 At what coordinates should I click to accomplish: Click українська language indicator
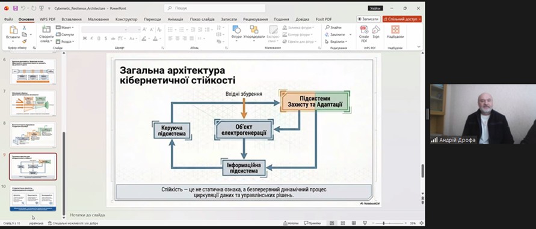pos(36,224)
